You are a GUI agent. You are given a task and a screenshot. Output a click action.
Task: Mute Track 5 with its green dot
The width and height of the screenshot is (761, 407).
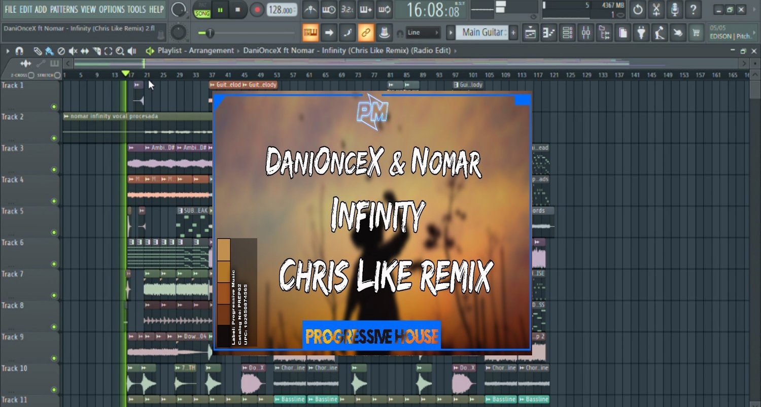pos(54,232)
